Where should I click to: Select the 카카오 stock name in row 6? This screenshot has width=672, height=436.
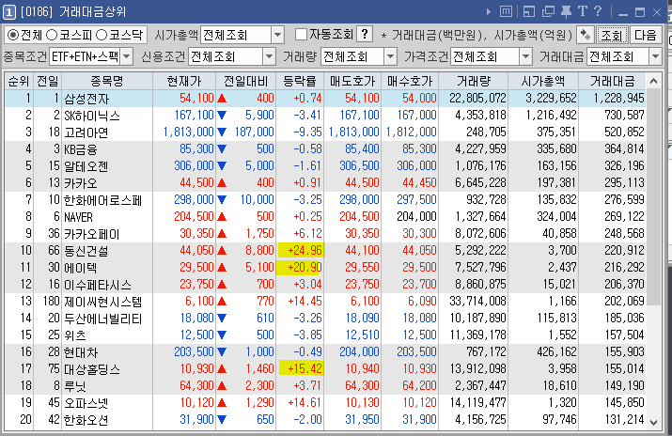(x=81, y=183)
